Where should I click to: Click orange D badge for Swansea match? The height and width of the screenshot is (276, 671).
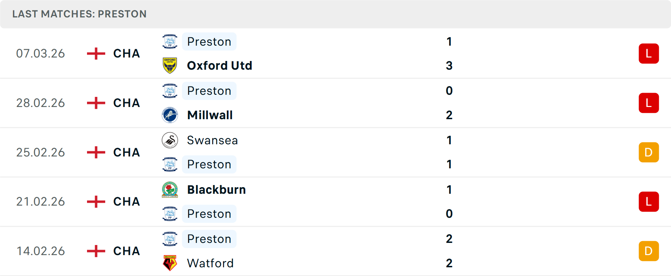(649, 152)
